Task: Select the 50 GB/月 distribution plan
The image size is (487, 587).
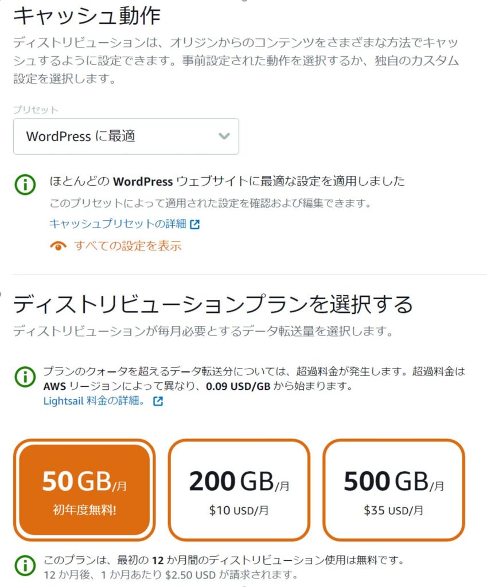Action: (84, 490)
